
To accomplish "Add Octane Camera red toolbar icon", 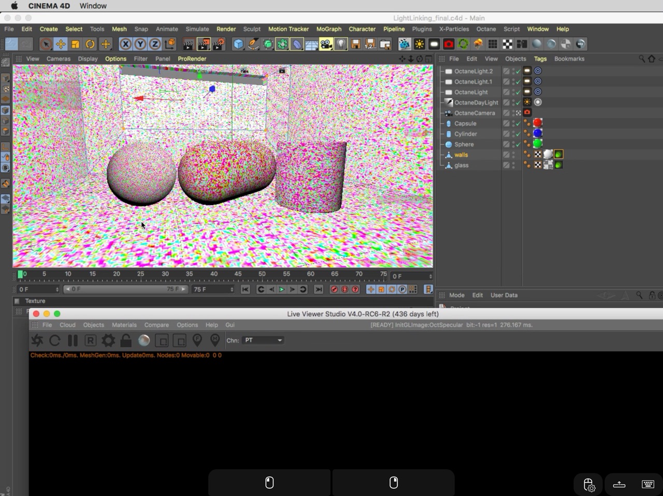I will coord(449,44).
